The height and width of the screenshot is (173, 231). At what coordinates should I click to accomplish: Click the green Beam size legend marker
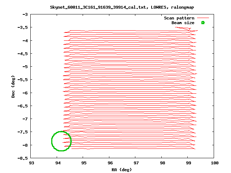pyautogui.click(x=203, y=23)
